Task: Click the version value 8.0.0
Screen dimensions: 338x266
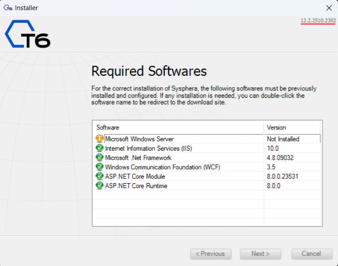Action: 273,186
